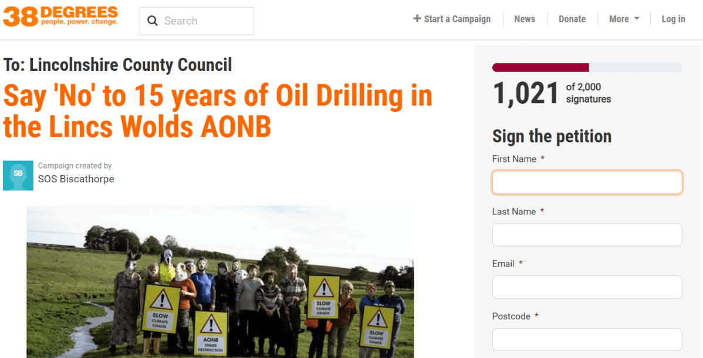The height and width of the screenshot is (358, 703).
Task: Click the magnifying glass search icon
Action: (153, 21)
